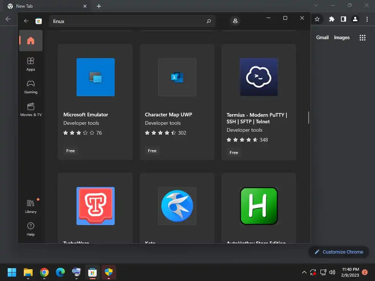
Task: Open the Gaming section in sidebar
Action: 31,87
